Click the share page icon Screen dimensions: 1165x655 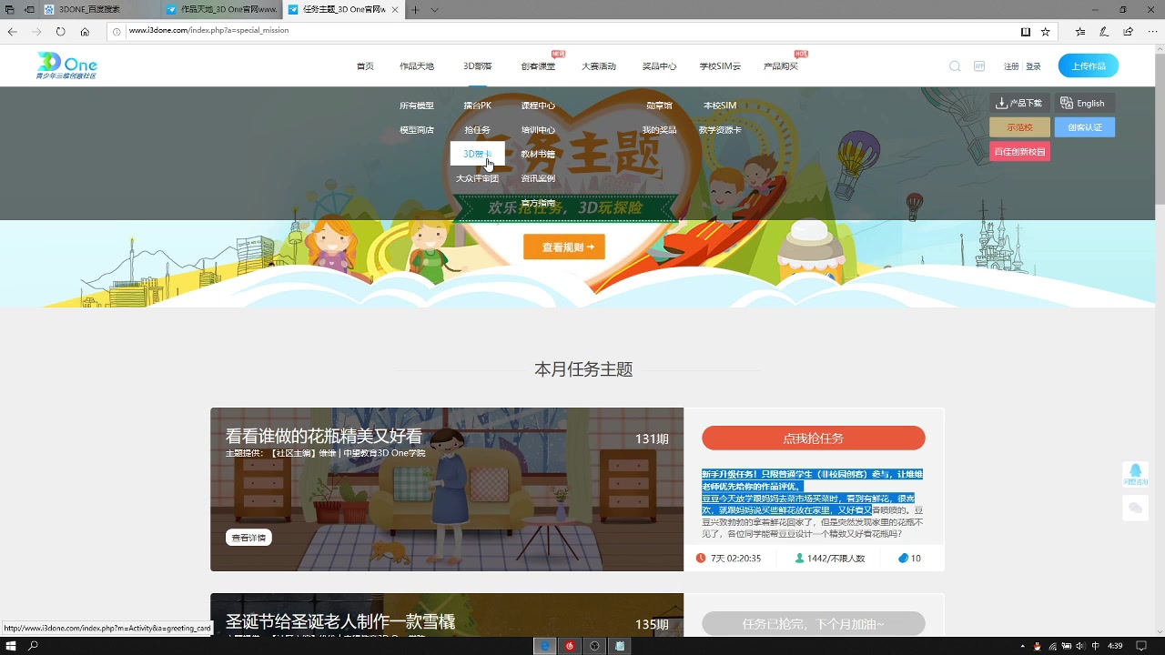pos(1128,31)
